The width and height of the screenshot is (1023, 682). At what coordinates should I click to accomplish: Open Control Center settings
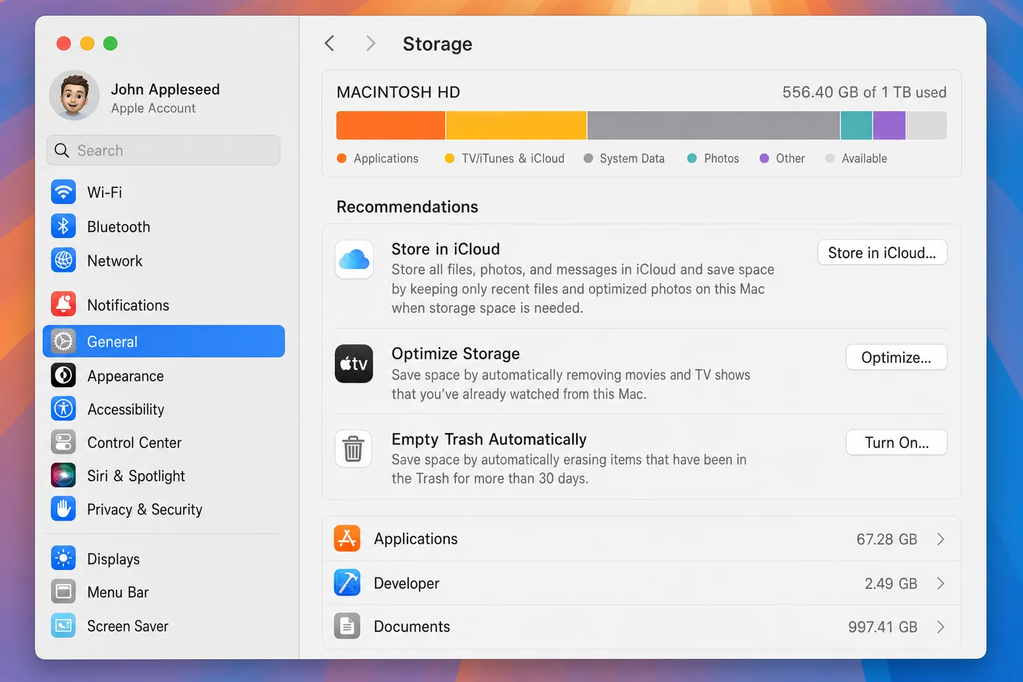164,442
